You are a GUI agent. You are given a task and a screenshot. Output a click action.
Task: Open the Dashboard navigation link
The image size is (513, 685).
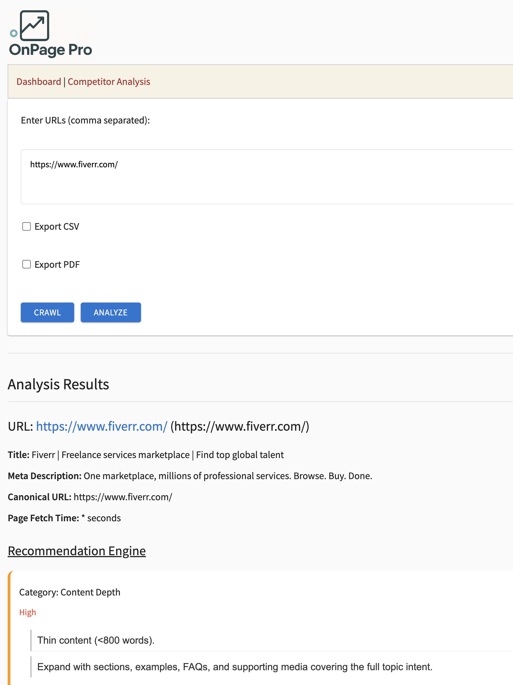tap(39, 82)
